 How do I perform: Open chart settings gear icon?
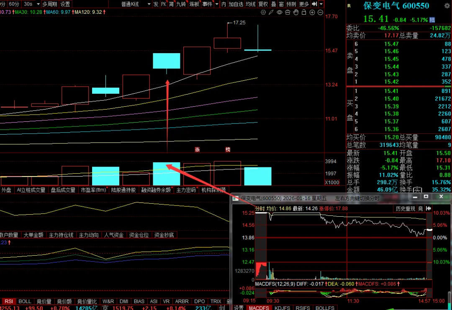coord(263,13)
